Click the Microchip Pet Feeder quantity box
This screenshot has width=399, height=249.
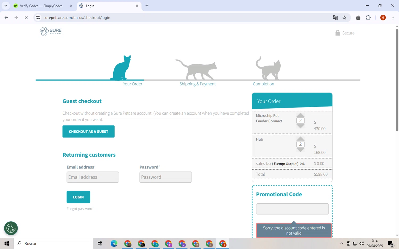(x=300, y=121)
